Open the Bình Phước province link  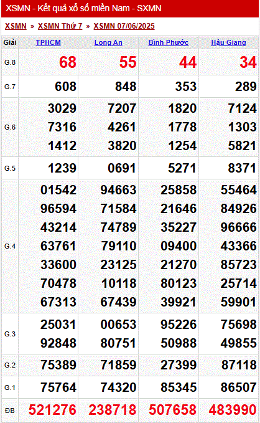169,42
